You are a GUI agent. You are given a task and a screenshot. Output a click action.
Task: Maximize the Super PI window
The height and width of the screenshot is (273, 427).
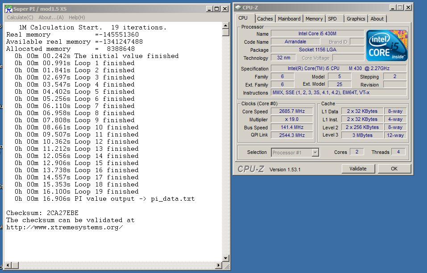(217, 9)
